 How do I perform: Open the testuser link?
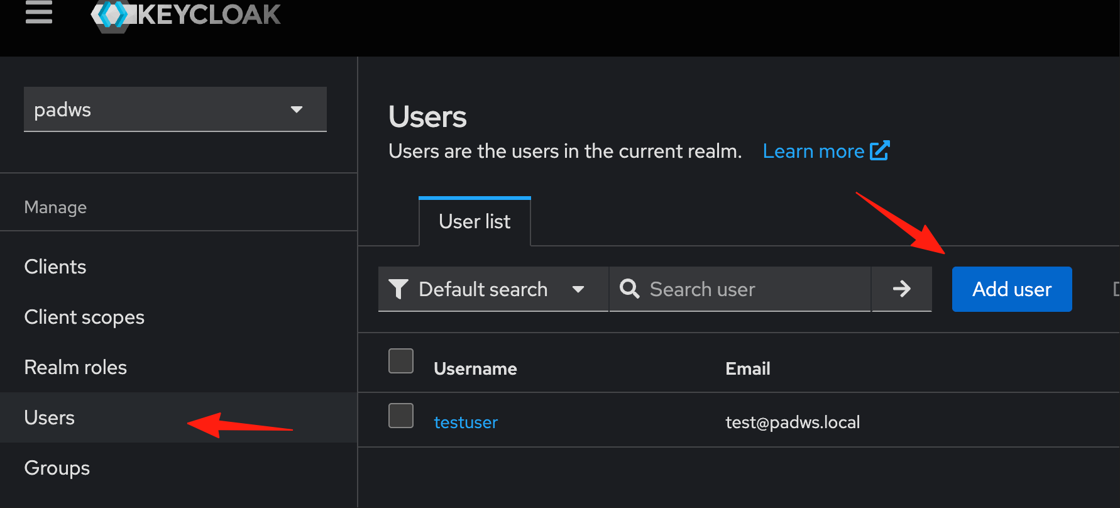pyautogui.click(x=466, y=422)
